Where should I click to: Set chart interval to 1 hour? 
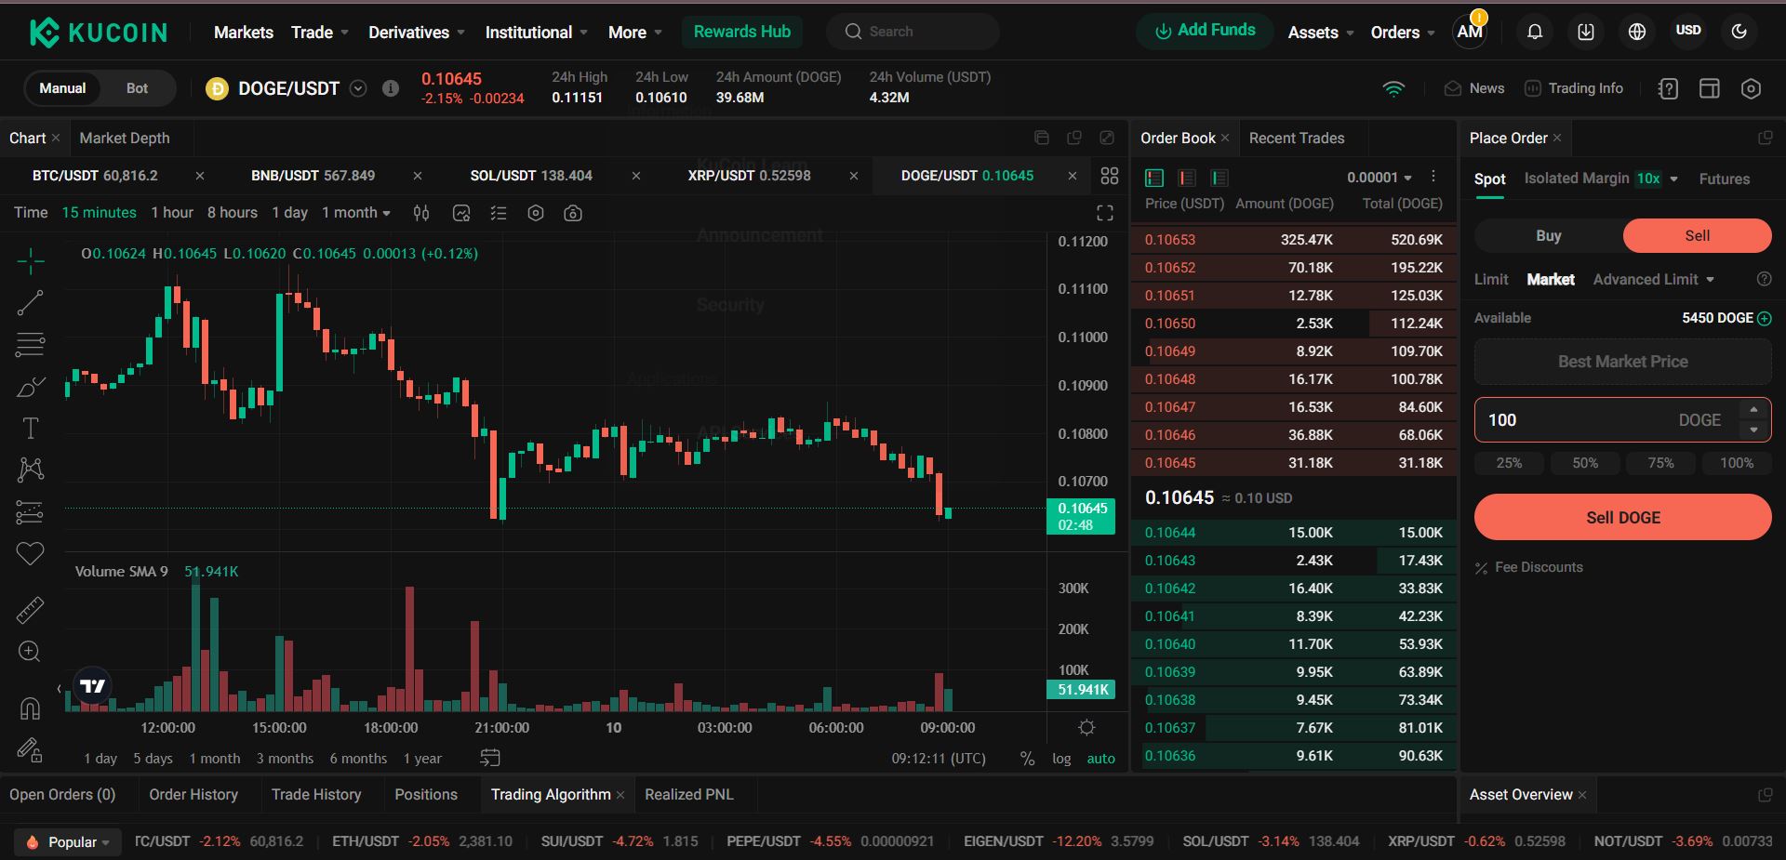tap(172, 213)
